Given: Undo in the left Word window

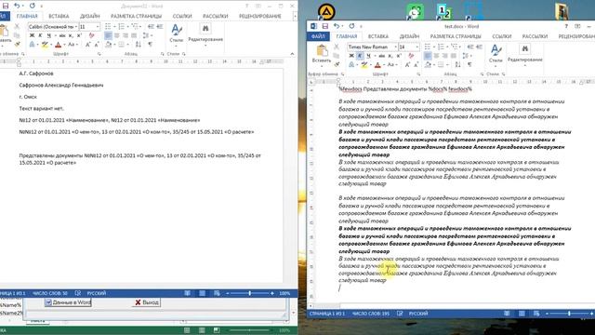Looking at the screenshot, I should [x=17, y=6].
